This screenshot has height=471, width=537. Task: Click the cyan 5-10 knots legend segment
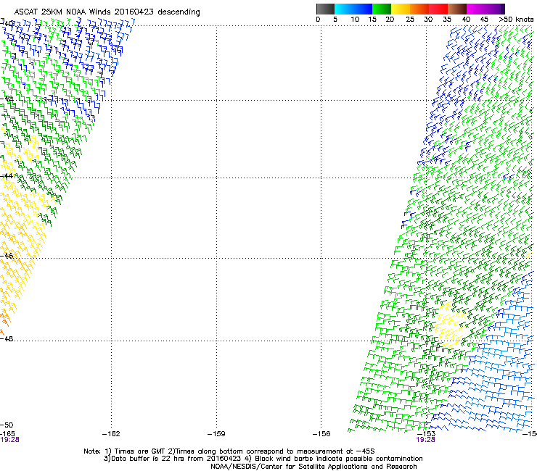(x=344, y=9)
